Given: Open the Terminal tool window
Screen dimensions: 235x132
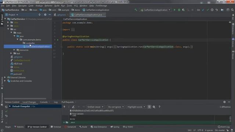Looking at the screenshot, I should click(56, 127).
